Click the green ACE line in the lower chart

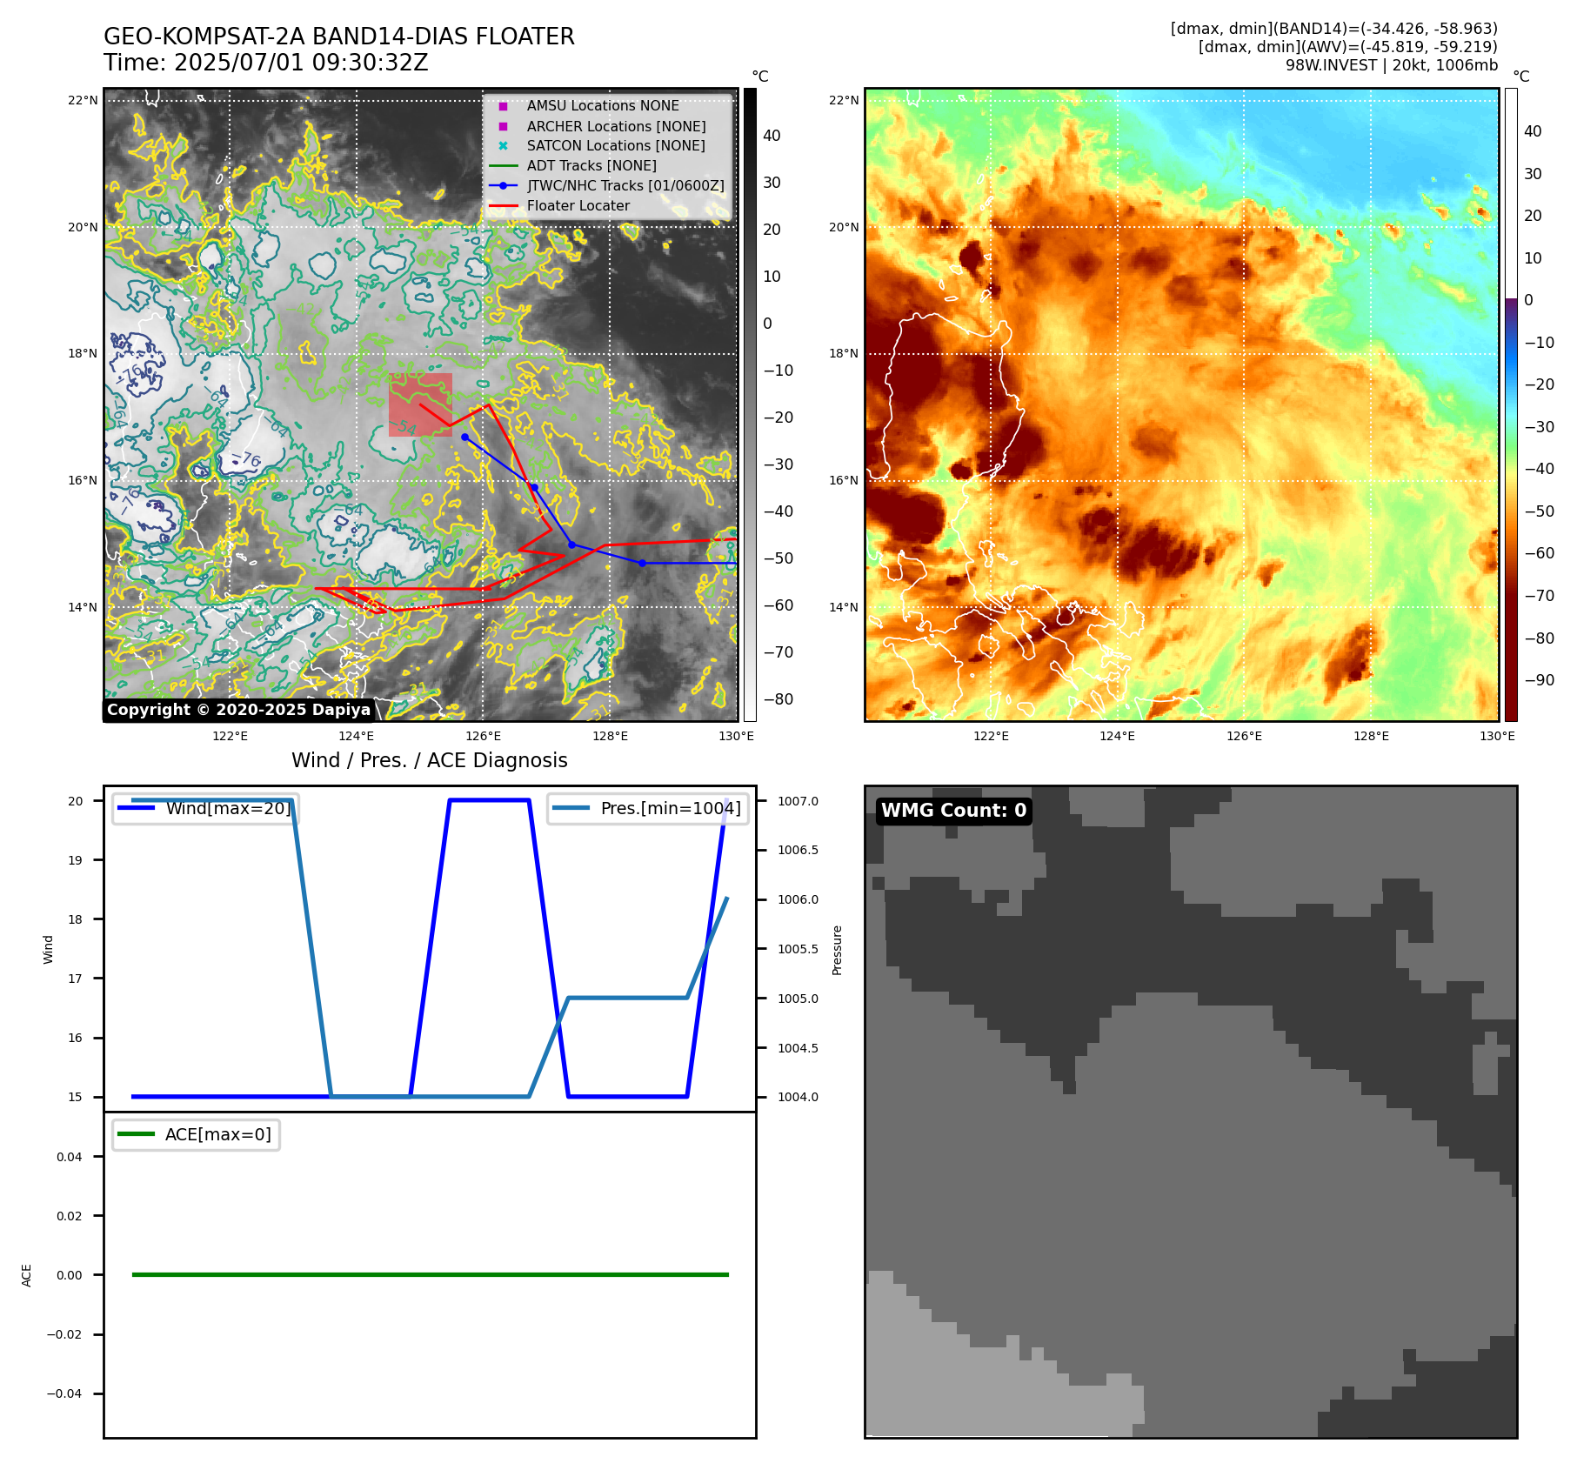[430, 1274]
